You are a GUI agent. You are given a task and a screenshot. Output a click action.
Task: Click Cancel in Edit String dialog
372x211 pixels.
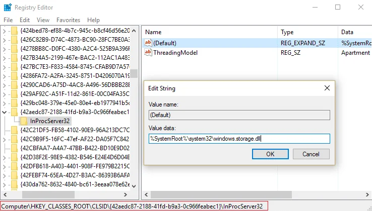tap(311, 154)
